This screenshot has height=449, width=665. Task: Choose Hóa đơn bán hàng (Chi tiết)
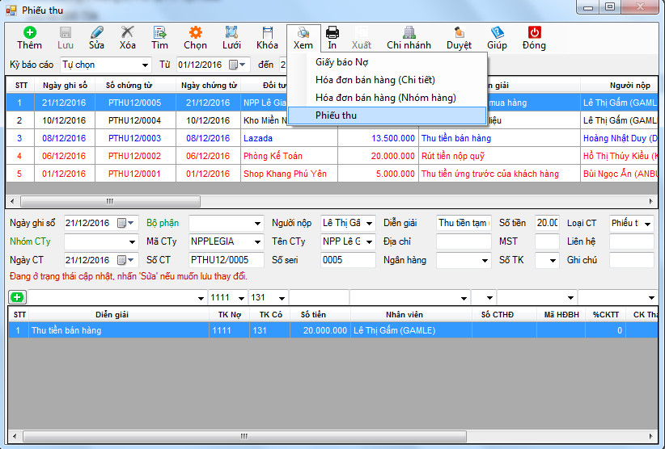375,80
